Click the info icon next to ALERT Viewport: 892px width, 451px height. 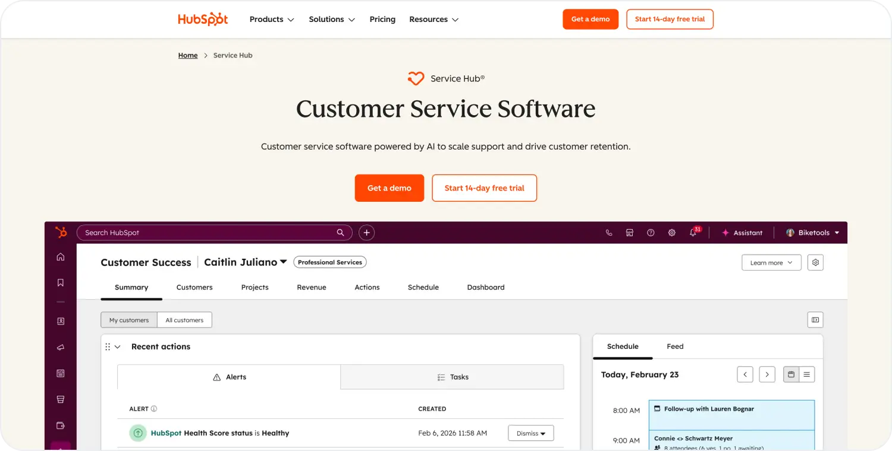pos(154,409)
